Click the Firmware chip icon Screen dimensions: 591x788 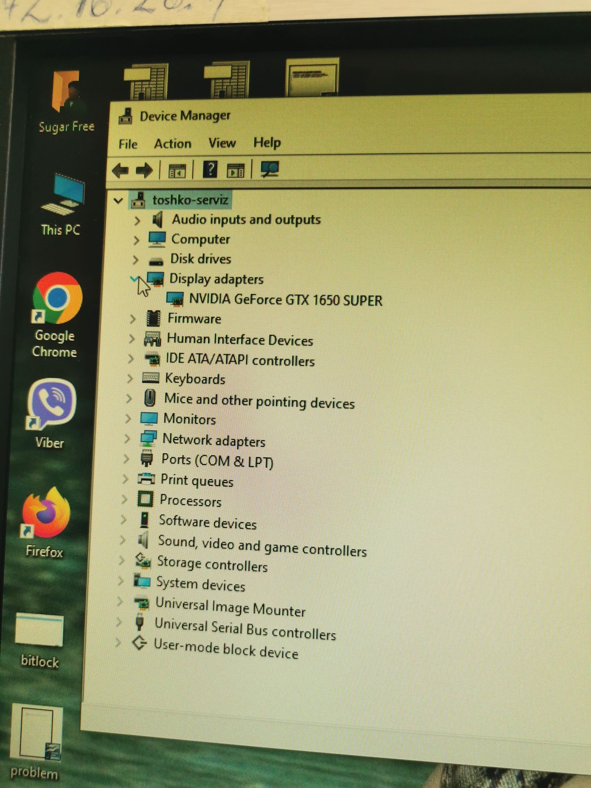[153, 319]
